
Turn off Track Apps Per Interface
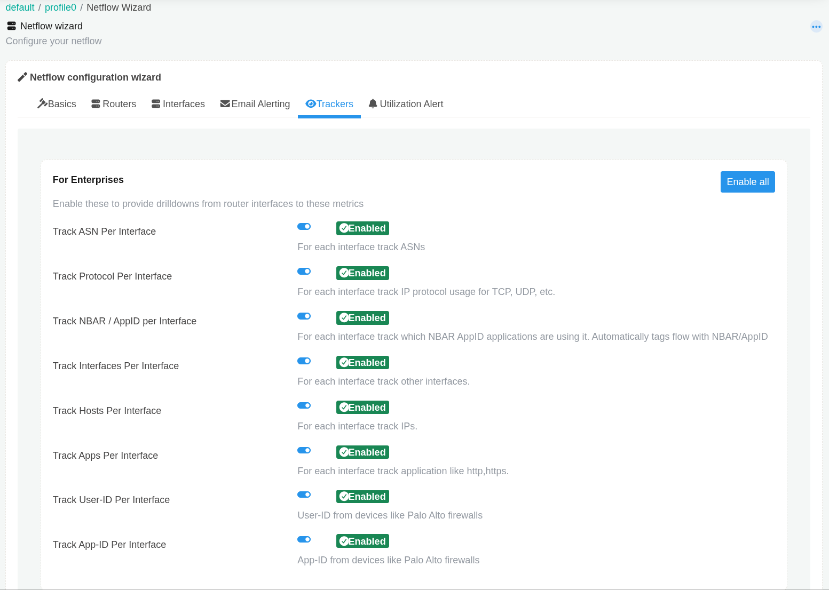coord(304,450)
